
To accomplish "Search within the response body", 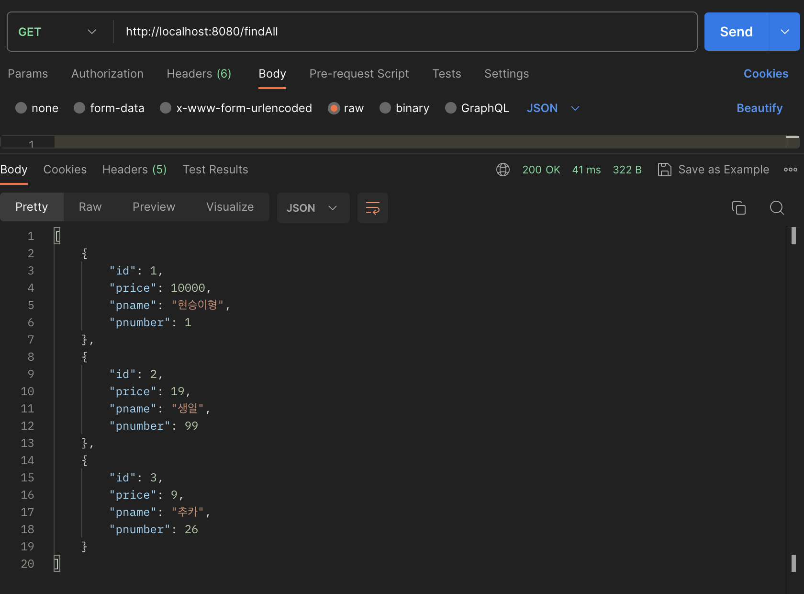I will tap(776, 208).
